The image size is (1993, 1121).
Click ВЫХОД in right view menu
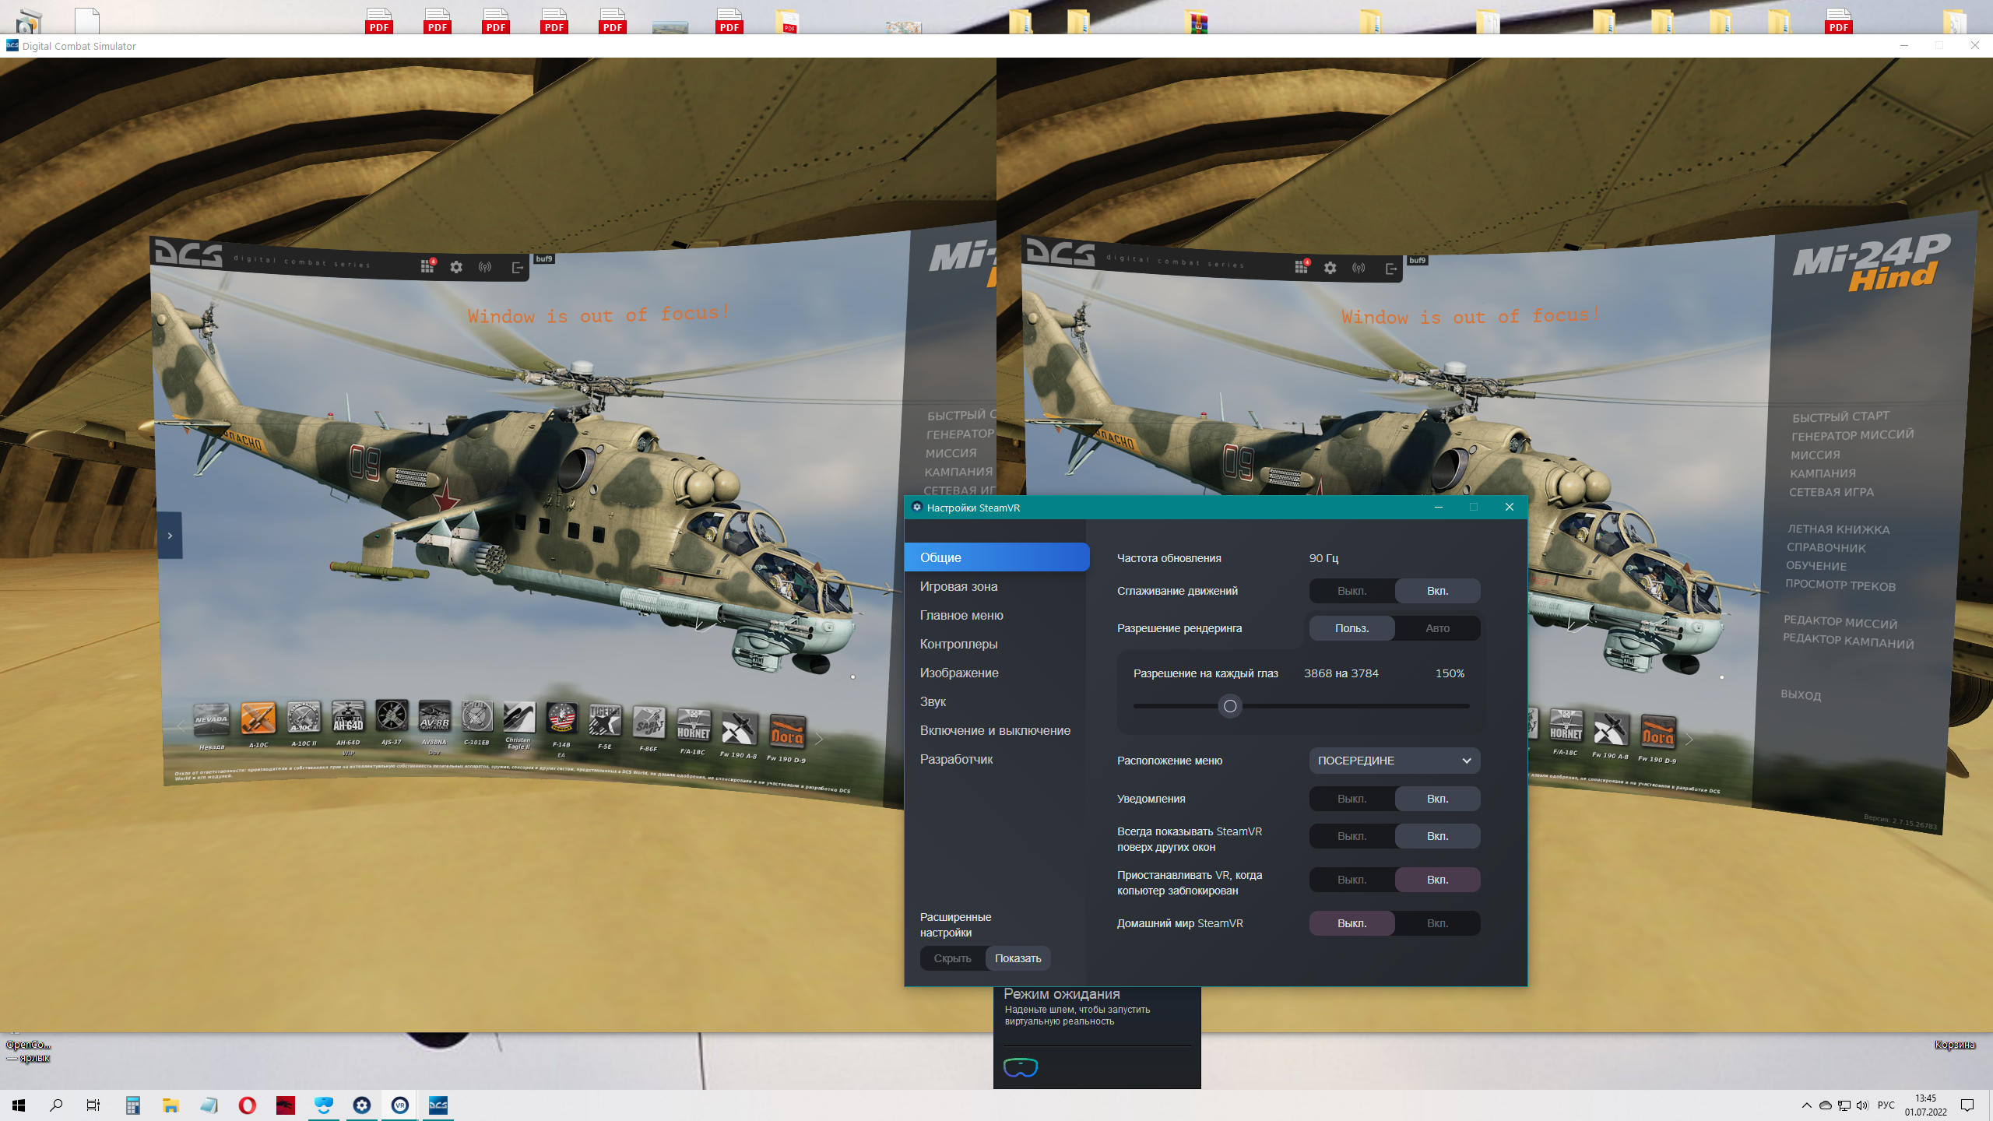1801,694
